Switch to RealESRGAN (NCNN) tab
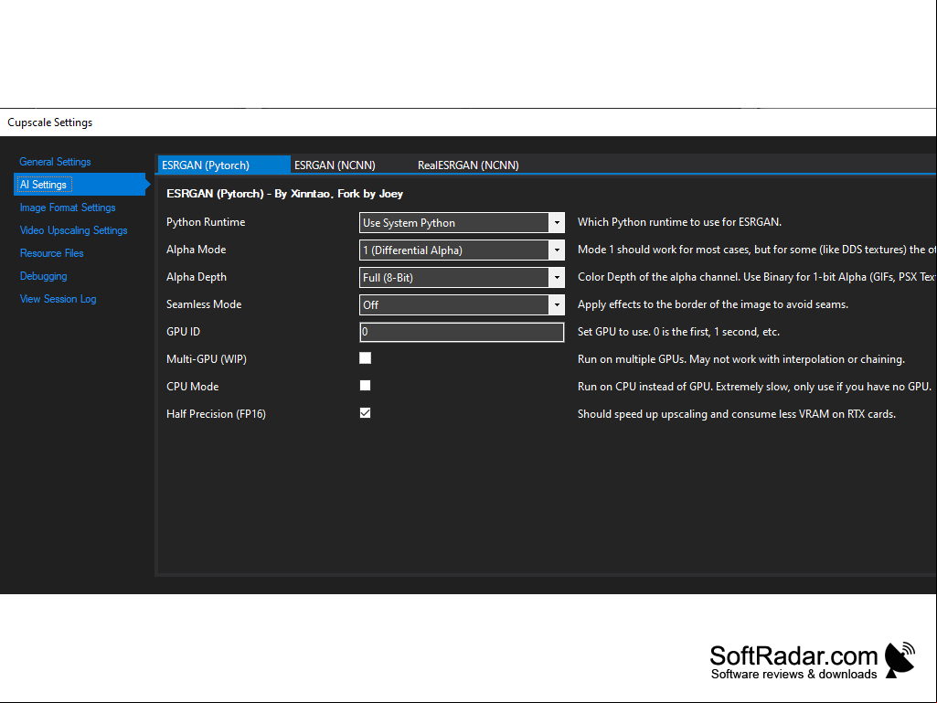This screenshot has height=703, width=937. pos(468,165)
